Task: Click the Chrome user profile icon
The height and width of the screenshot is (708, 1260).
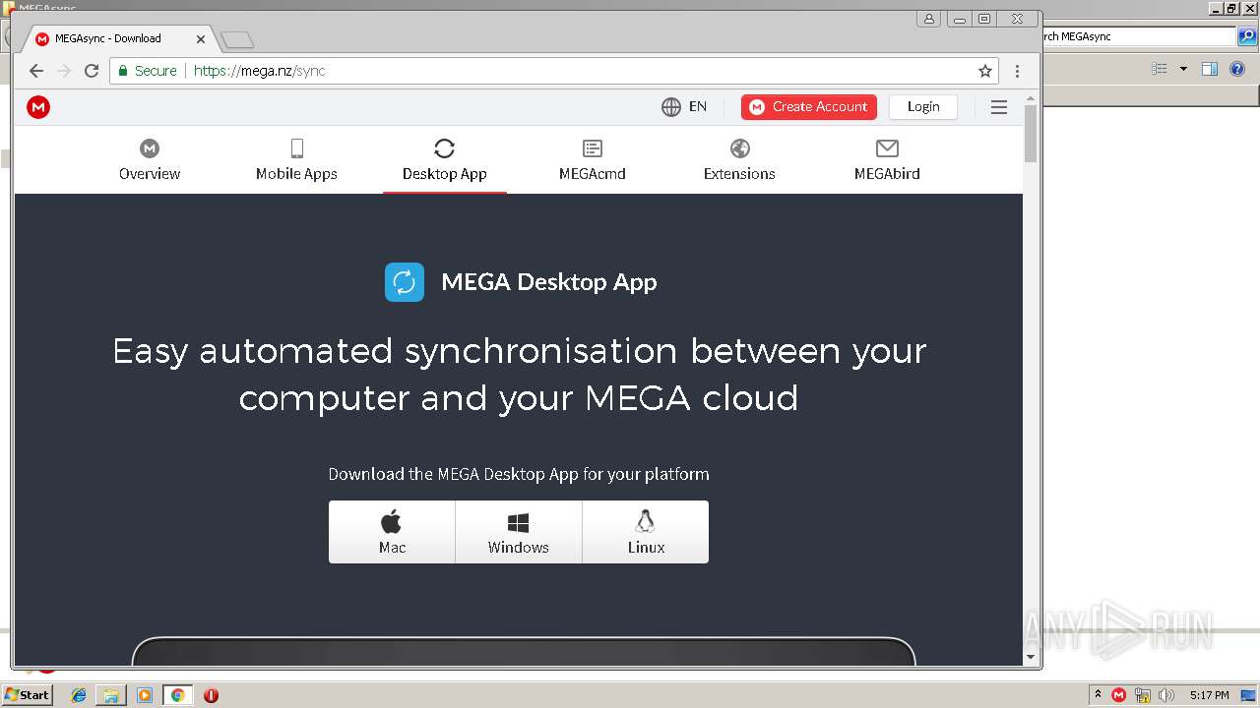Action: 929,19
